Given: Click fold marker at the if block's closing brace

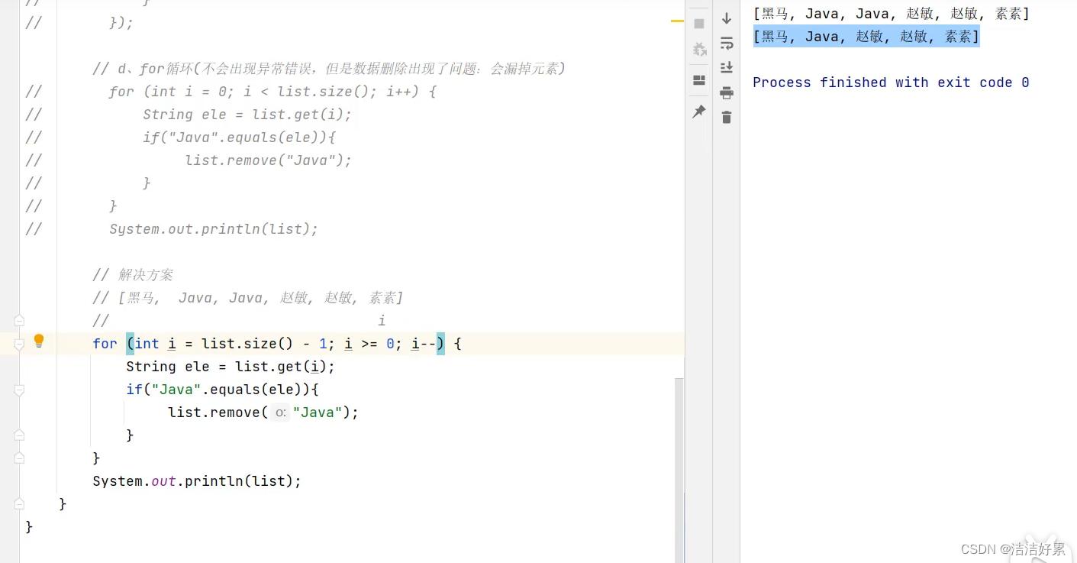Looking at the screenshot, I should 19,435.
